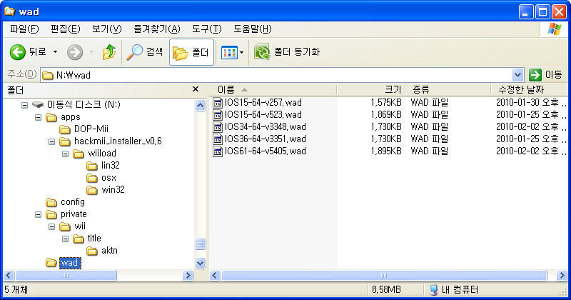
Task: Select the IOS15-64-v523.wad file icon
Action: click(218, 115)
